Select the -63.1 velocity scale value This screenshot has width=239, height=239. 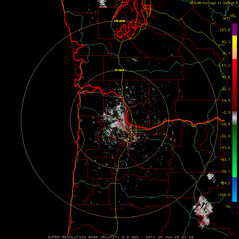click(x=225, y=160)
